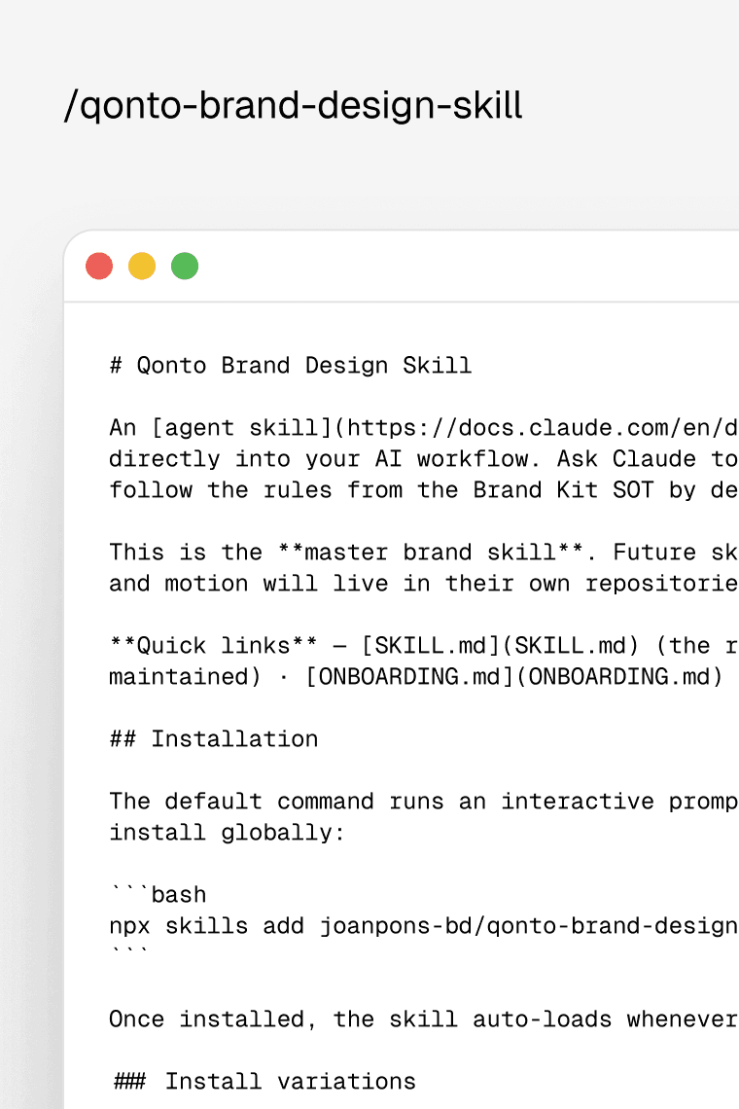Click the /qonto-brand-design-skill page title
Viewport: 739px width, 1109px height.
(x=293, y=106)
